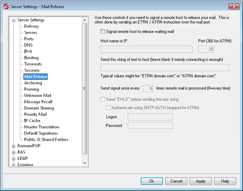Collapse the Server Settings tree node
Screen dimensions: 243x191
[14, 20]
